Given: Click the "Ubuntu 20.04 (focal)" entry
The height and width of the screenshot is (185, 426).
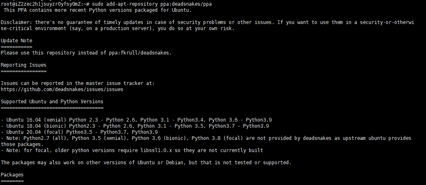Looking at the screenshot, I should click(35, 132).
